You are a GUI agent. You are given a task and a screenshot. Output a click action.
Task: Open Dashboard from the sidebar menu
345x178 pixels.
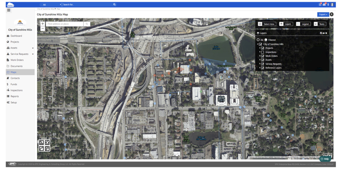(16, 36)
